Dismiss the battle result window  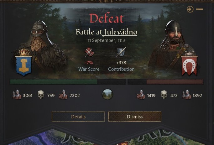[x=135, y=117]
